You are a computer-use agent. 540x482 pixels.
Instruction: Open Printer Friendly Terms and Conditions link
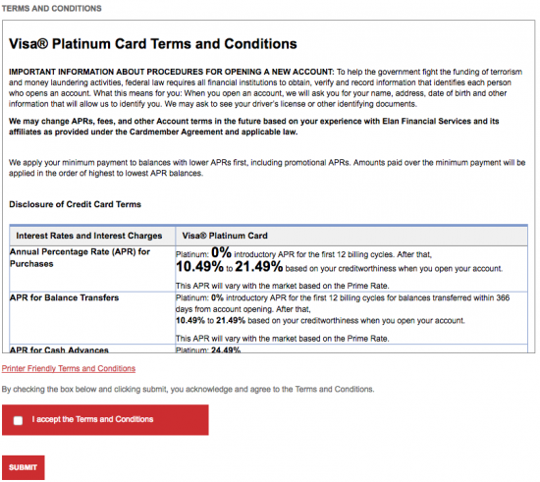pos(69,368)
